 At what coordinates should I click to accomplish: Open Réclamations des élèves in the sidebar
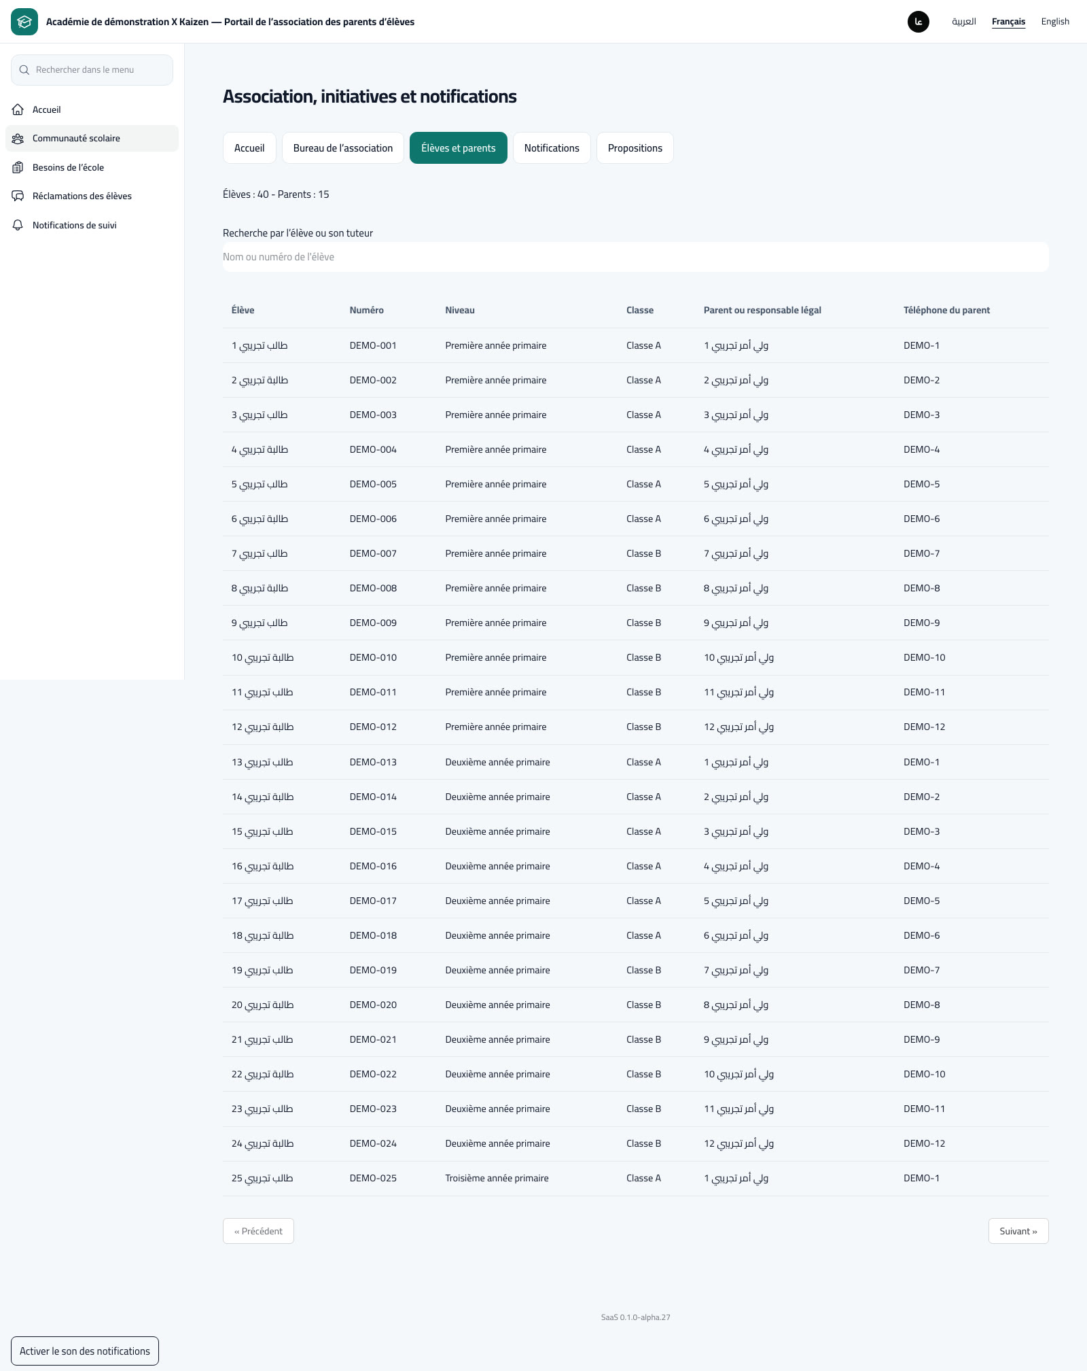click(x=92, y=196)
